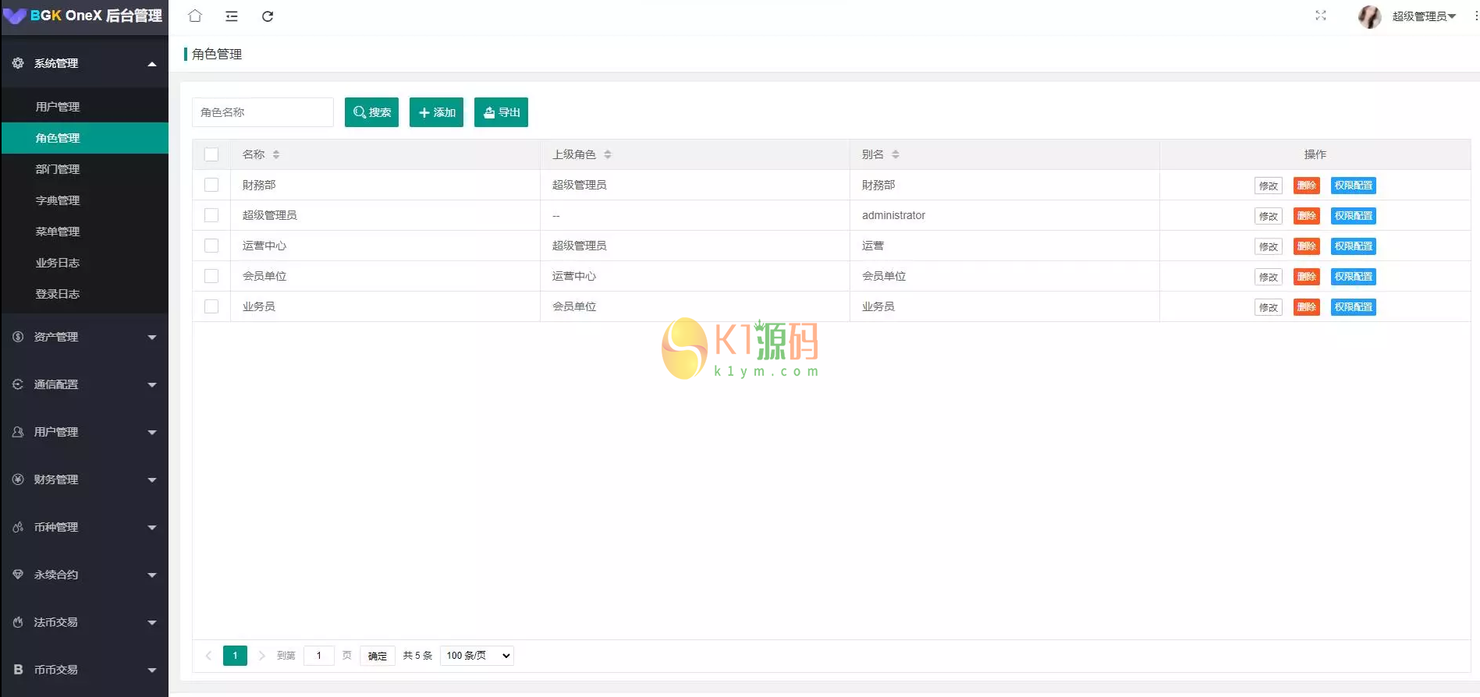The height and width of the screenshot is (697, 1480).
Task: Refresh page with reload icon
Action: coord(268,16)
